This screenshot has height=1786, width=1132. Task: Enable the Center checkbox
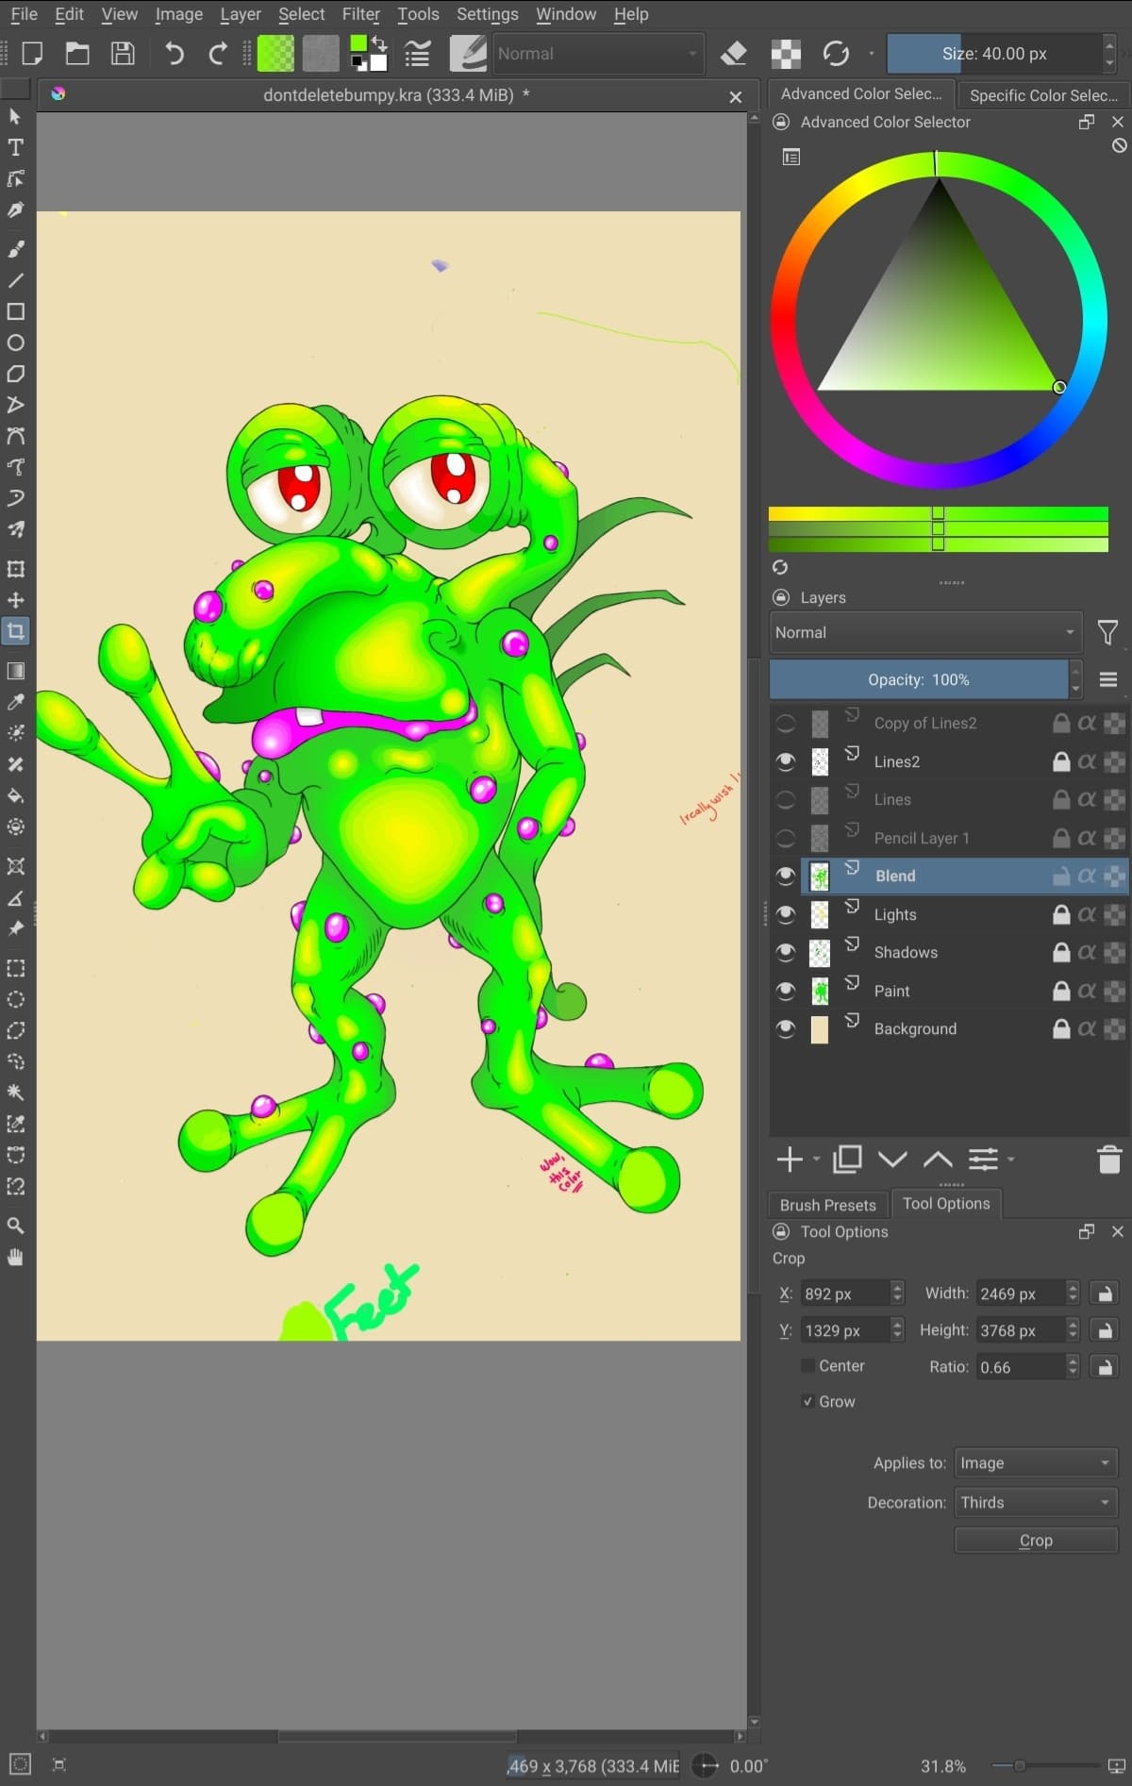tap(807, 1366)
